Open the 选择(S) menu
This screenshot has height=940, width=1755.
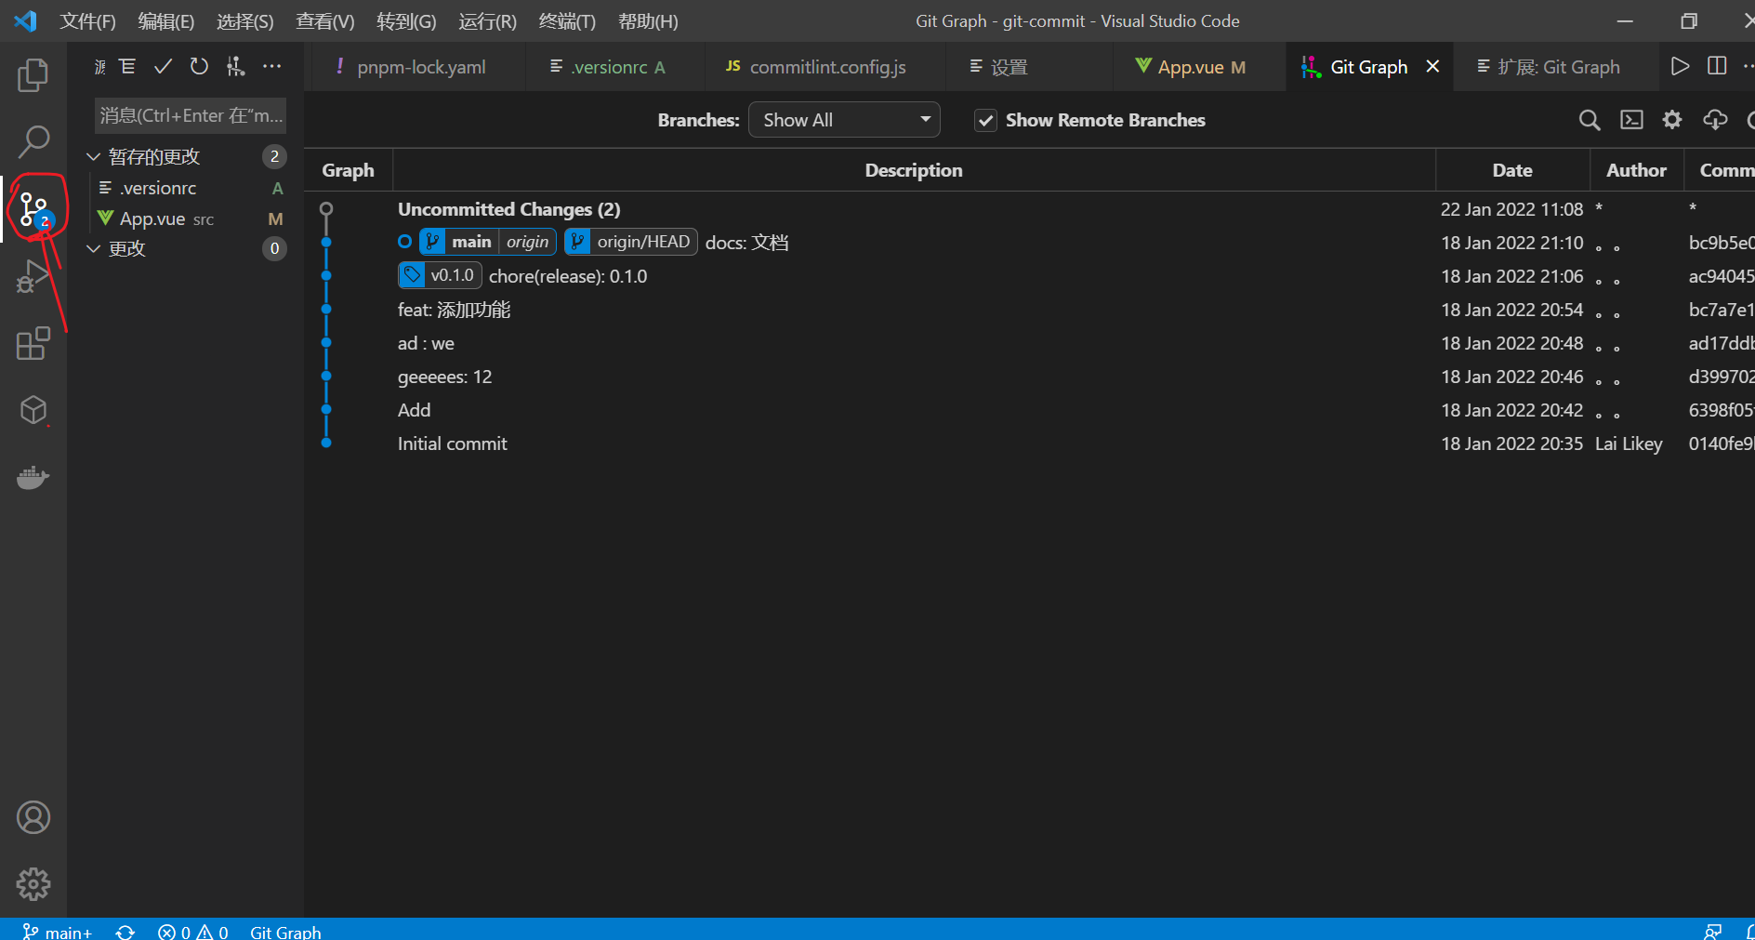(x=244, y=21)
